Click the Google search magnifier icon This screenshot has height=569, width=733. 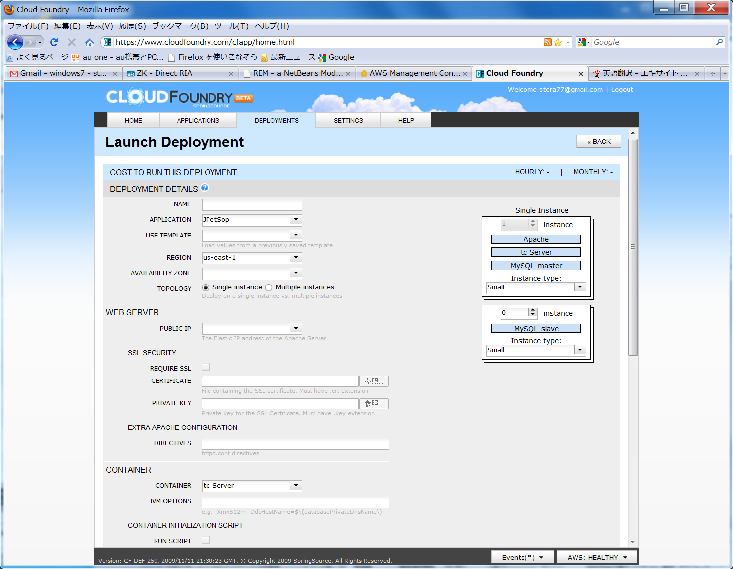click(x=720, y=42)
